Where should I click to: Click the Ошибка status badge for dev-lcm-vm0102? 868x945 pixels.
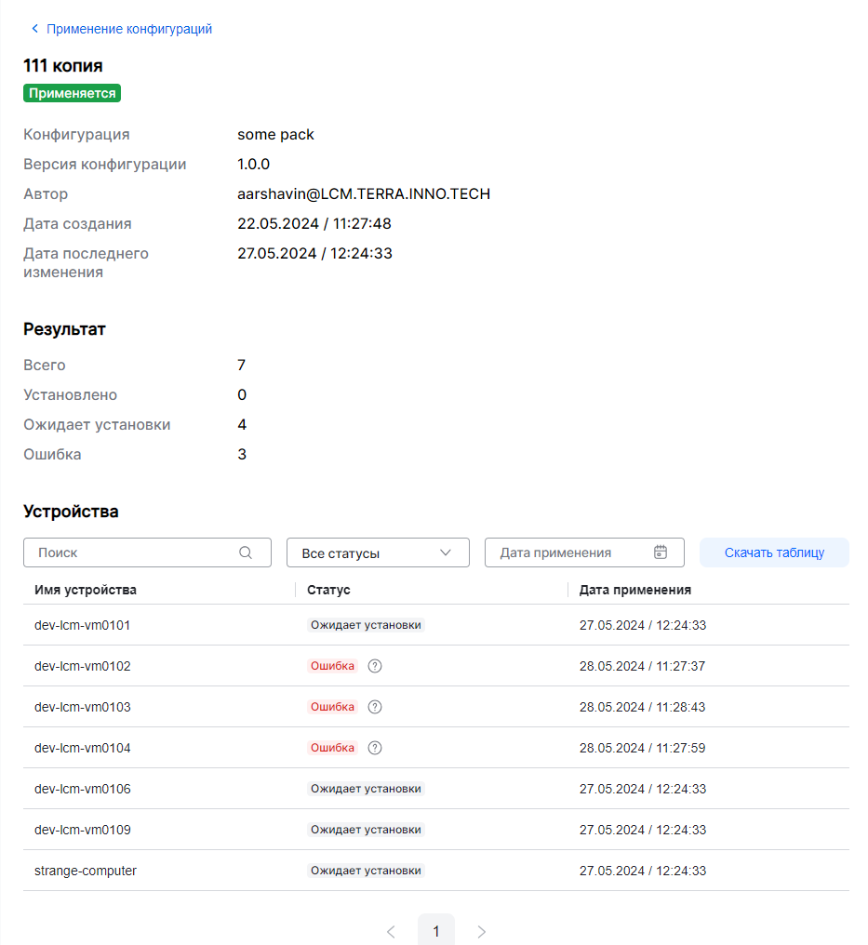tap(332, 666)
